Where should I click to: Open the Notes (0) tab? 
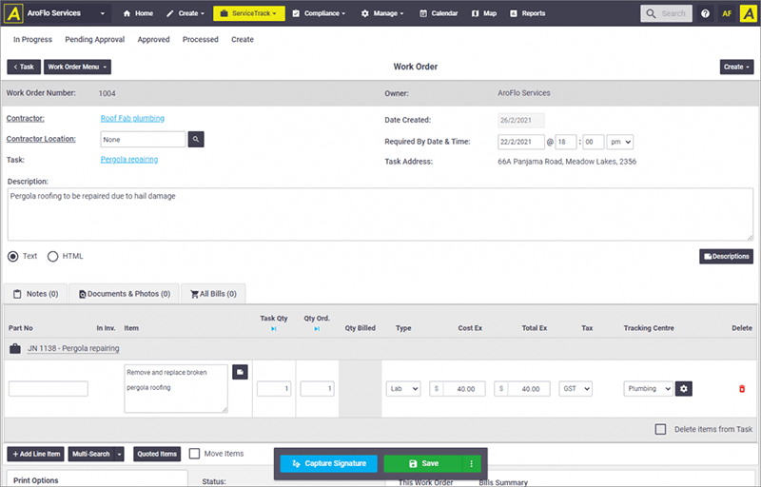click(36, 294)
